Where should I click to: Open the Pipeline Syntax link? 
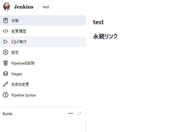pos(24,95)
